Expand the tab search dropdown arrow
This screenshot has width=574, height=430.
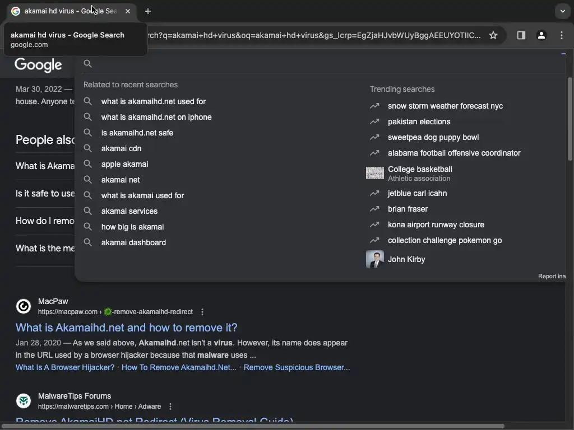[563, 11]
